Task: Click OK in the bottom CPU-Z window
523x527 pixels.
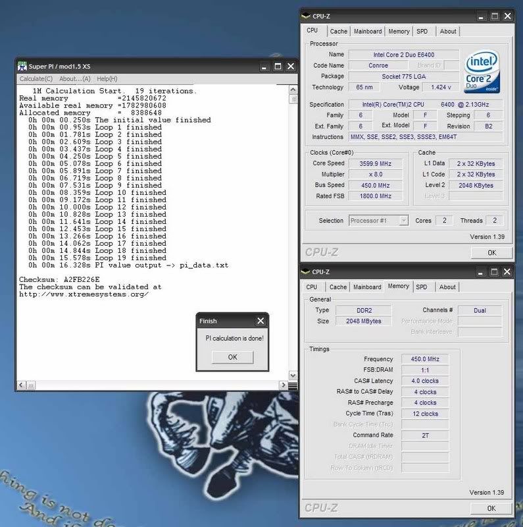Action: [491, 509]
